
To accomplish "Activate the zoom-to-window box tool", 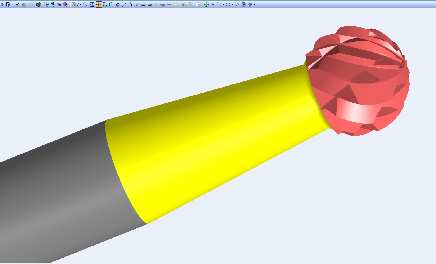I will pyautogui.click(x=92, y=4).
